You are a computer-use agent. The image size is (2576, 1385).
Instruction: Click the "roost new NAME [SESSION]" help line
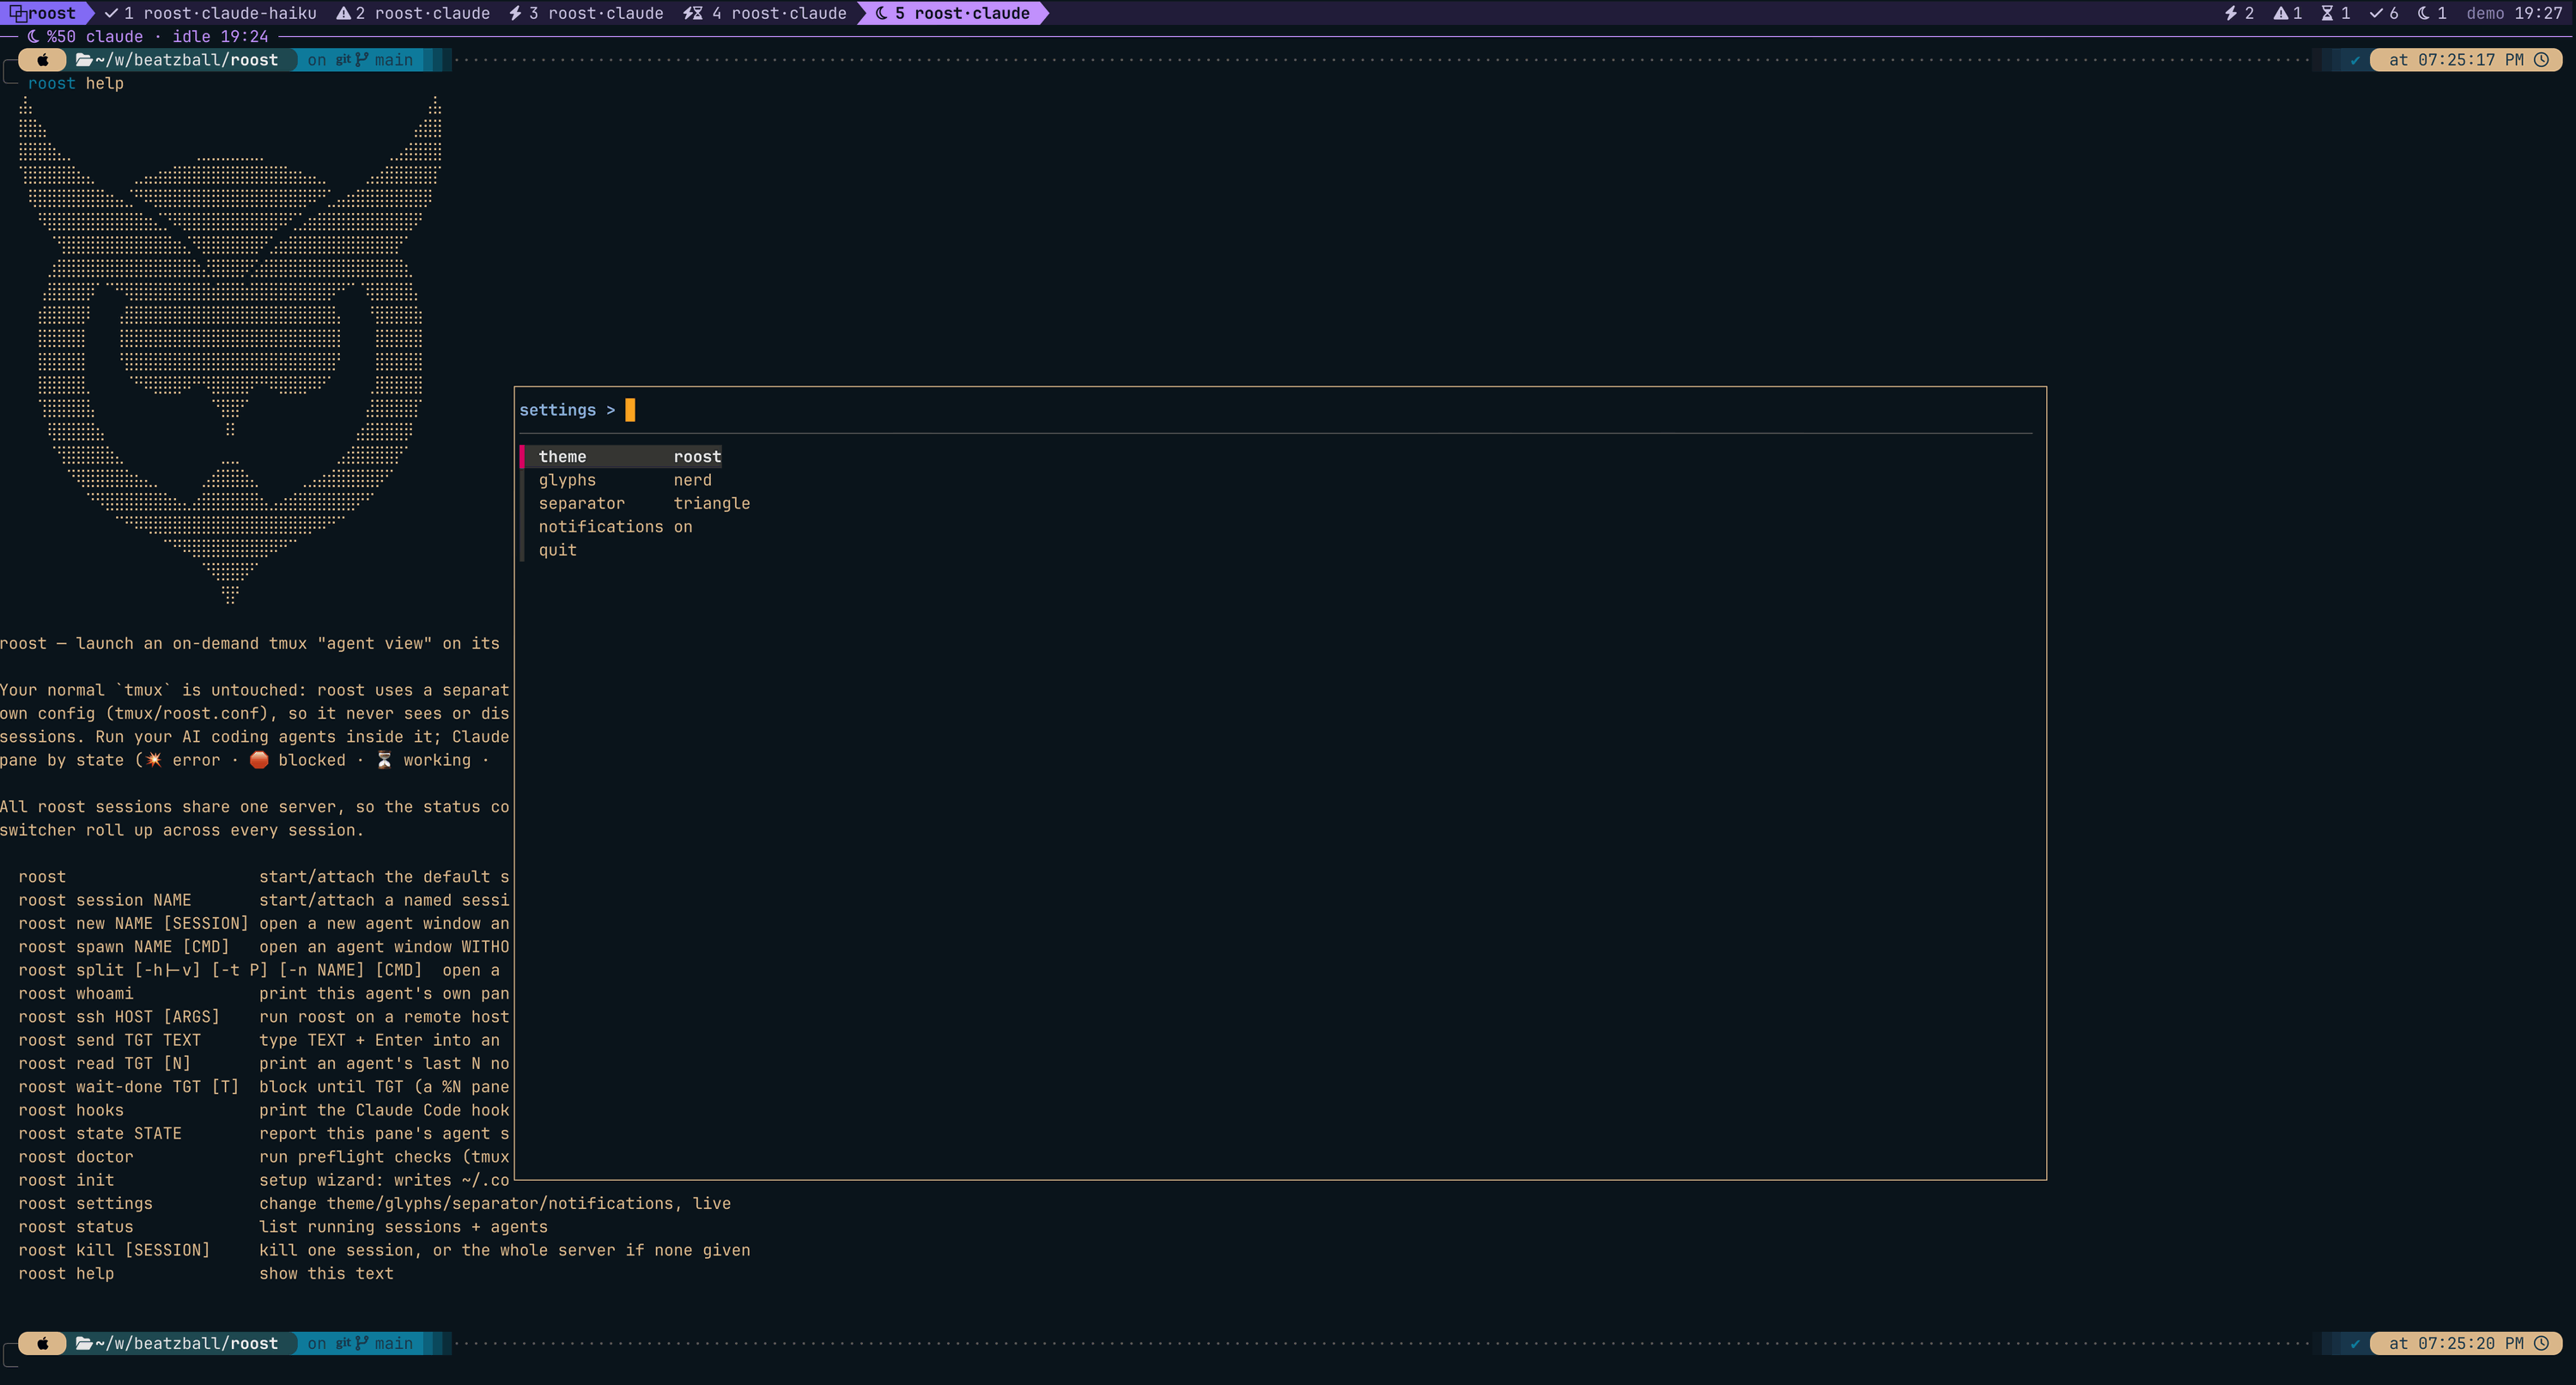pyautogui.click(x=264, y=923)
